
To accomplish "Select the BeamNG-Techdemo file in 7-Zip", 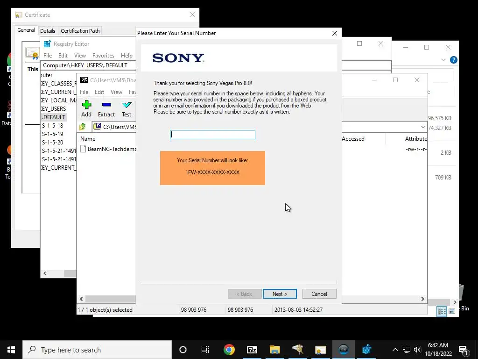I will (x=108, y=149).
